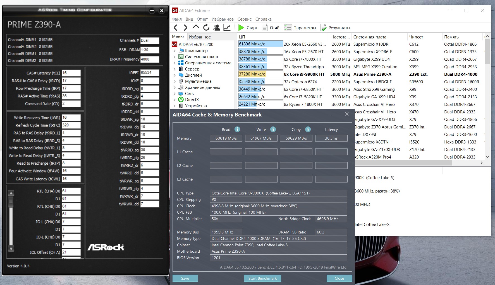Expand the Сеть tree node
495x285 pixels.
tap(174, 94)
